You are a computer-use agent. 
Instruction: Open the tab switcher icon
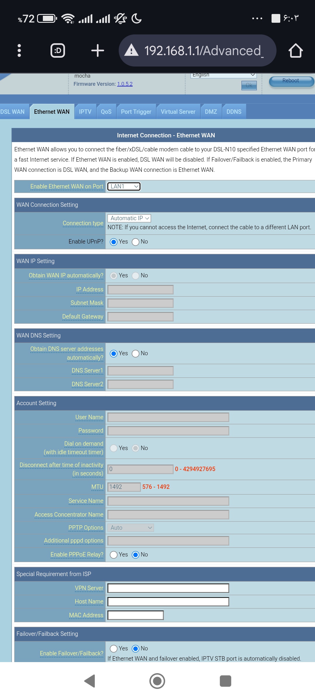58,50
